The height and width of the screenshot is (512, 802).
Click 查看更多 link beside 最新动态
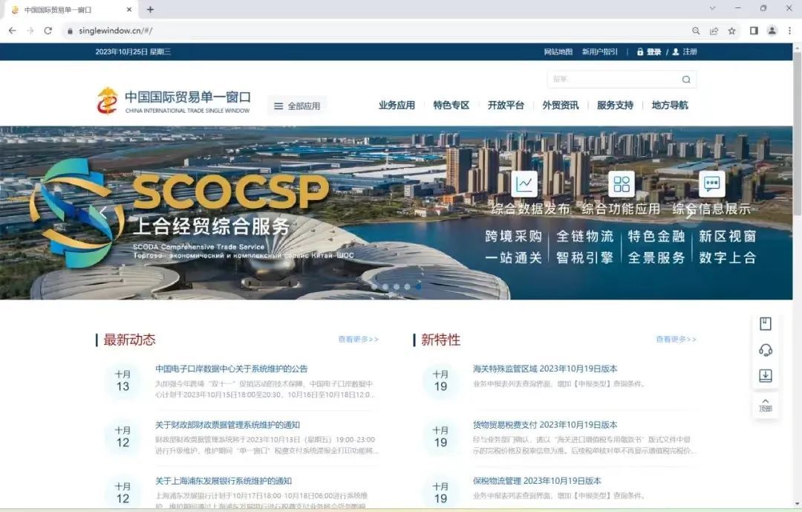[358, 340]
